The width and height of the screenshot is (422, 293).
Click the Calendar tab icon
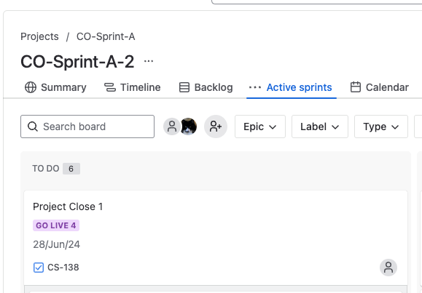[356, 87]
